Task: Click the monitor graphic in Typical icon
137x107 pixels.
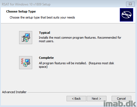Action: (x=27, y=35)
